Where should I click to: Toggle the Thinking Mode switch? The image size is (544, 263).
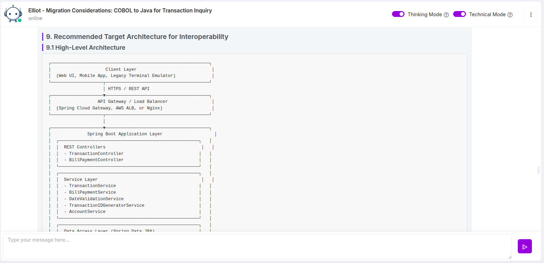coord(398,14)
